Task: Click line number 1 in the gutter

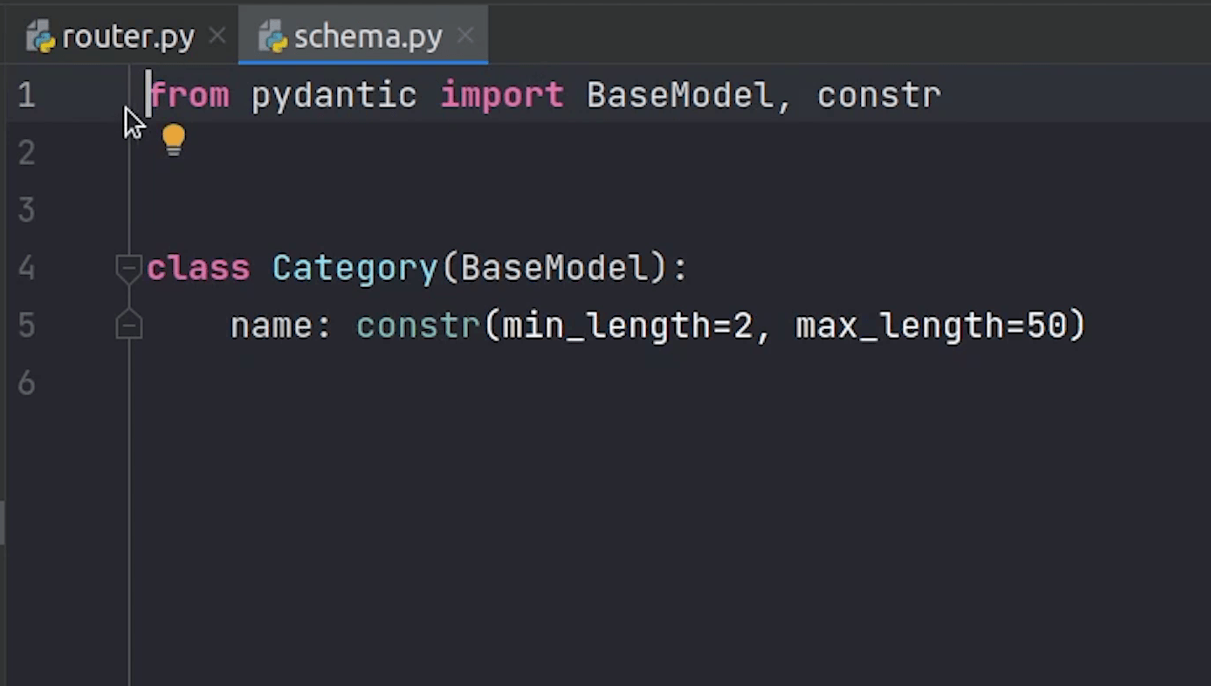Action: click(x=26, y=95)
